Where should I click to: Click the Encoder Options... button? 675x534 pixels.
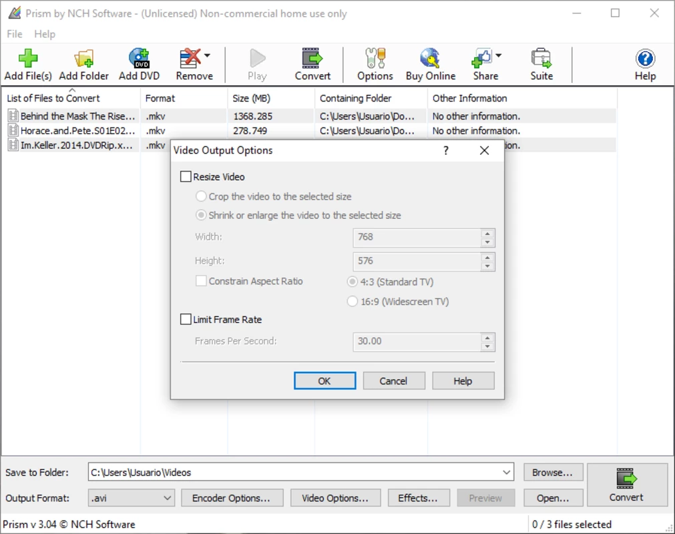(x=232, y=498)
